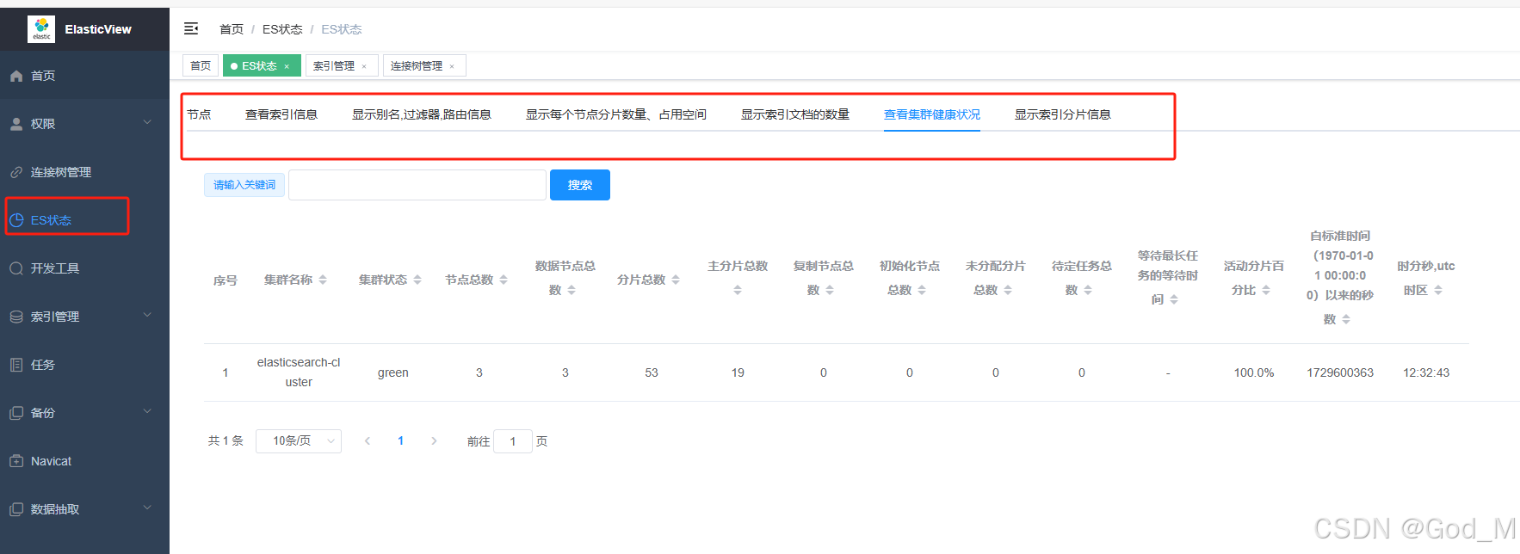1520x554 pixels.
Task: Click the green cluster status cell
Action: click(393, 372)
